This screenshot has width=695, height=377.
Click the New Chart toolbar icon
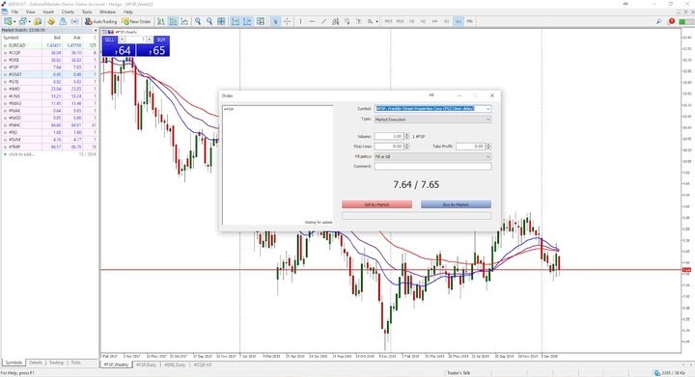pyautogui.click(x=8, y=21)
